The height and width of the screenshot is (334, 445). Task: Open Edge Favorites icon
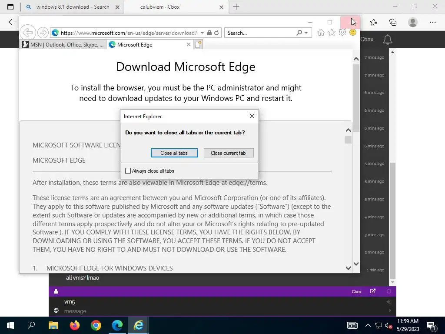(374, 22)
